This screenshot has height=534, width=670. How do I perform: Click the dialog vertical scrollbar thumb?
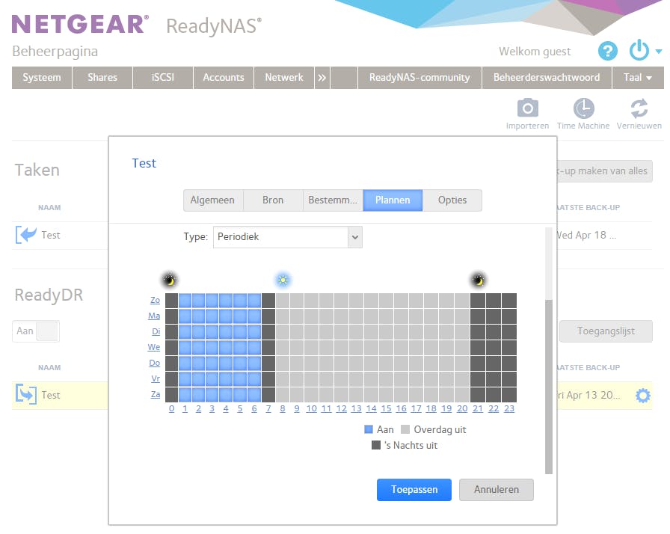549,387
